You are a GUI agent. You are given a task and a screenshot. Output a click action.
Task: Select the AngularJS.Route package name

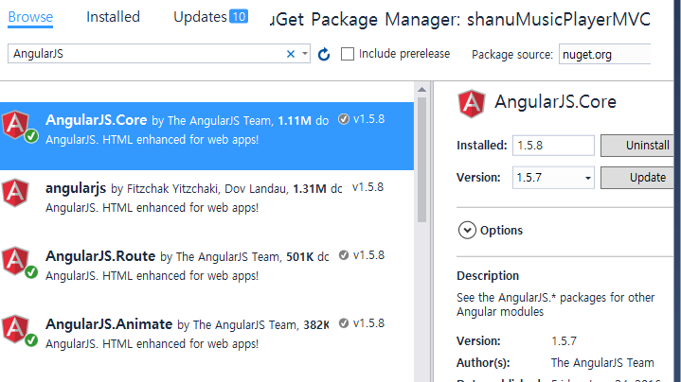pyautogui.click(x=100, y=256)
